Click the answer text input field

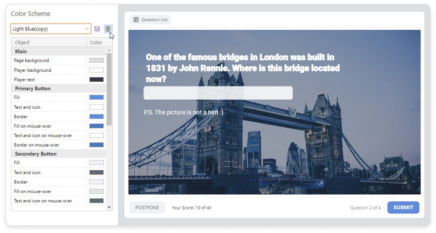pos(218,93)
